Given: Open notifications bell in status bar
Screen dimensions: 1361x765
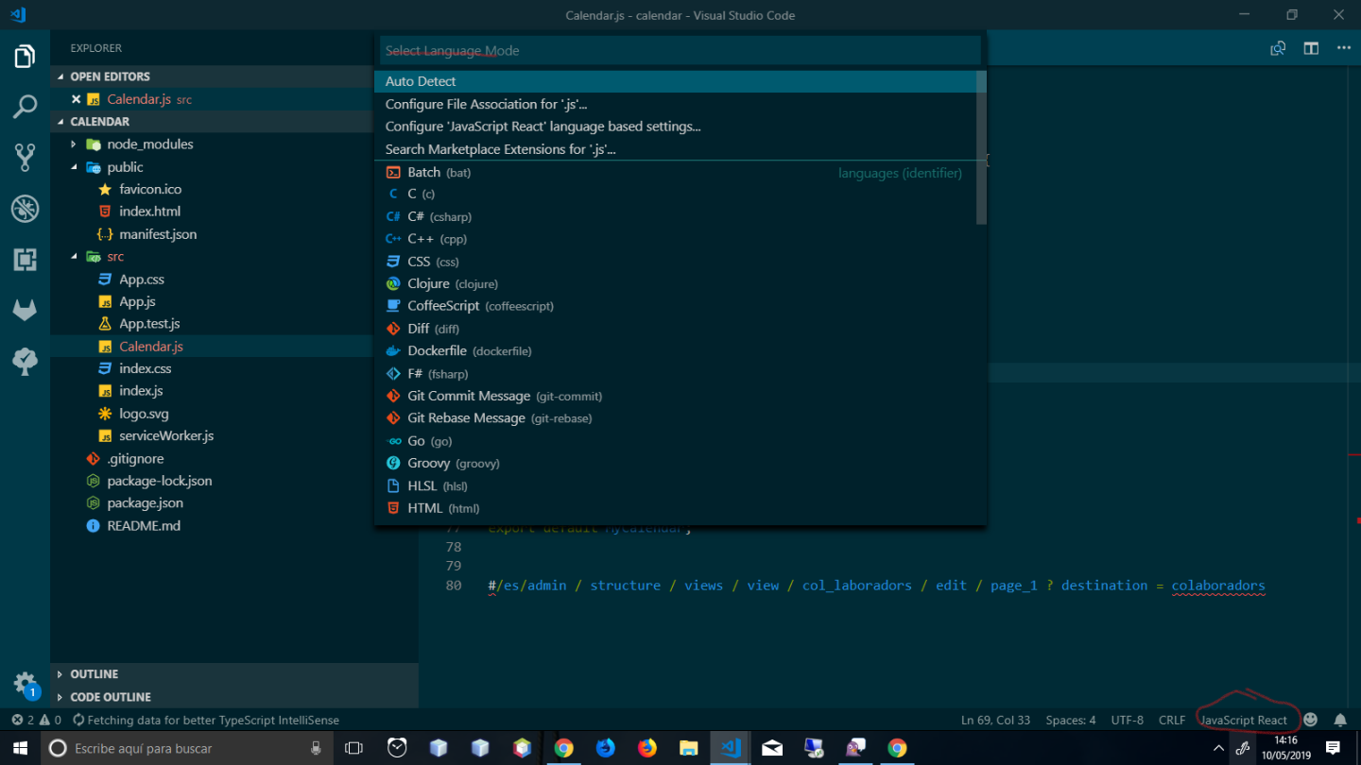Looking at the screenshot, I should point(1340,720).
